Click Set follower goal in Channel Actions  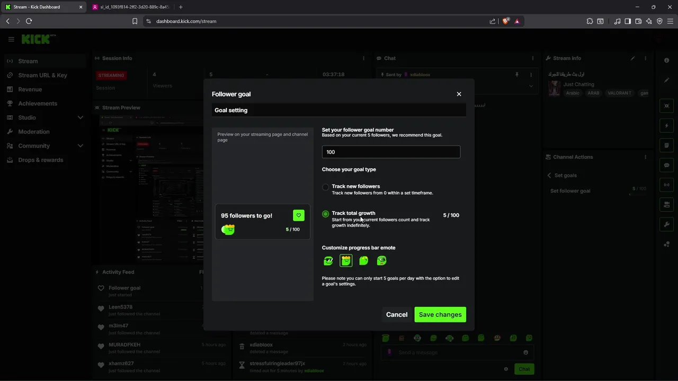[x=570, y=191]
